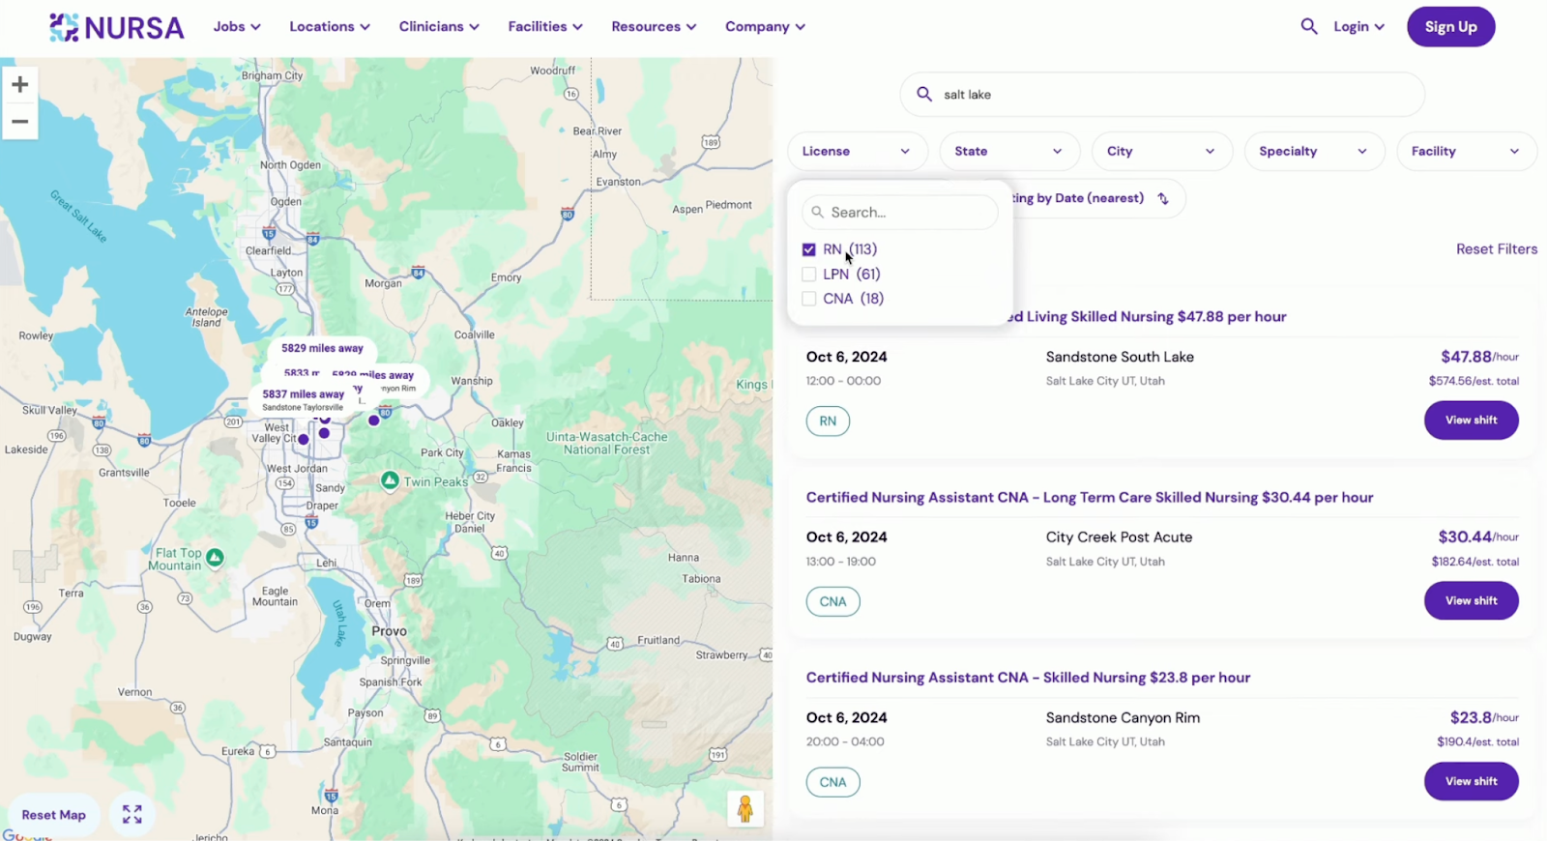Click the Sign Up button
The width and height of the screenshot is (1547, 841).
(x=1450, y=27)
